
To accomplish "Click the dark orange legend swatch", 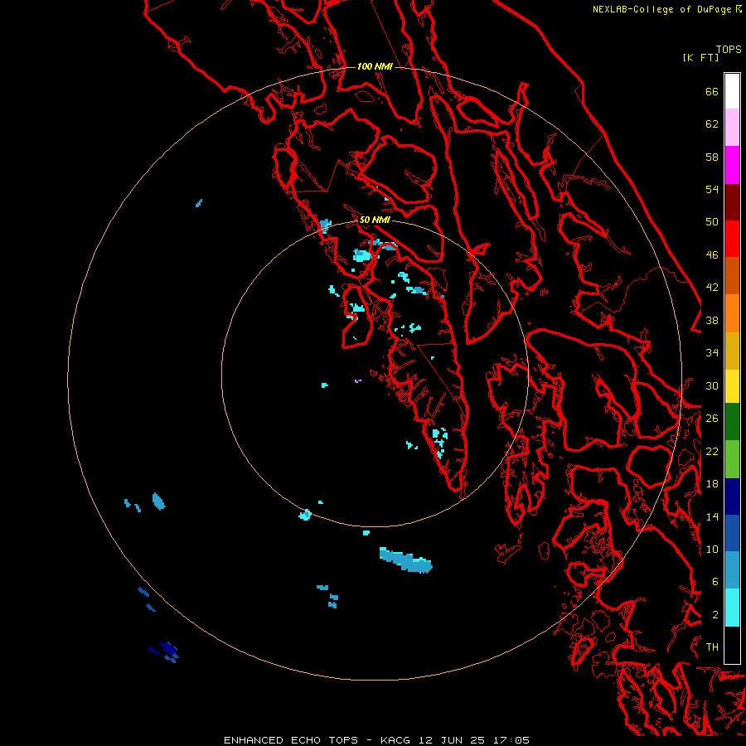I will click(x=732, y=275).
